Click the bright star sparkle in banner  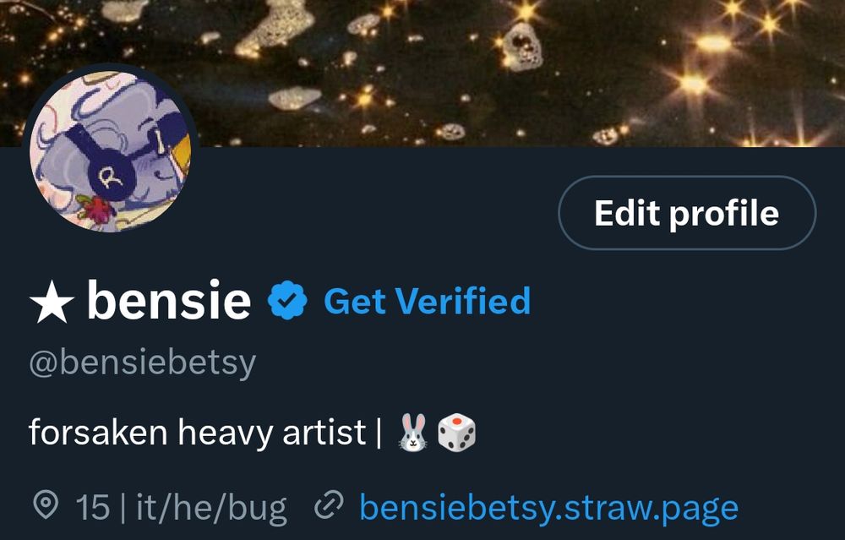click(x=694, y=84)
